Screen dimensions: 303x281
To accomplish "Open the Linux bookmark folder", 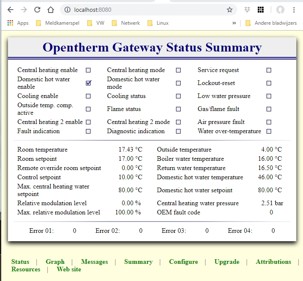I will coord(158,23).
